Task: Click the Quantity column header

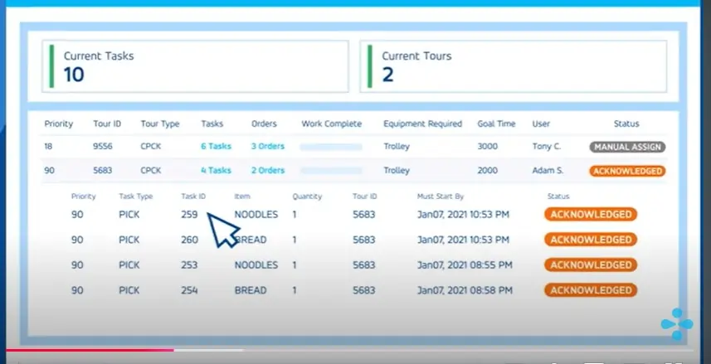Action: 307,197
